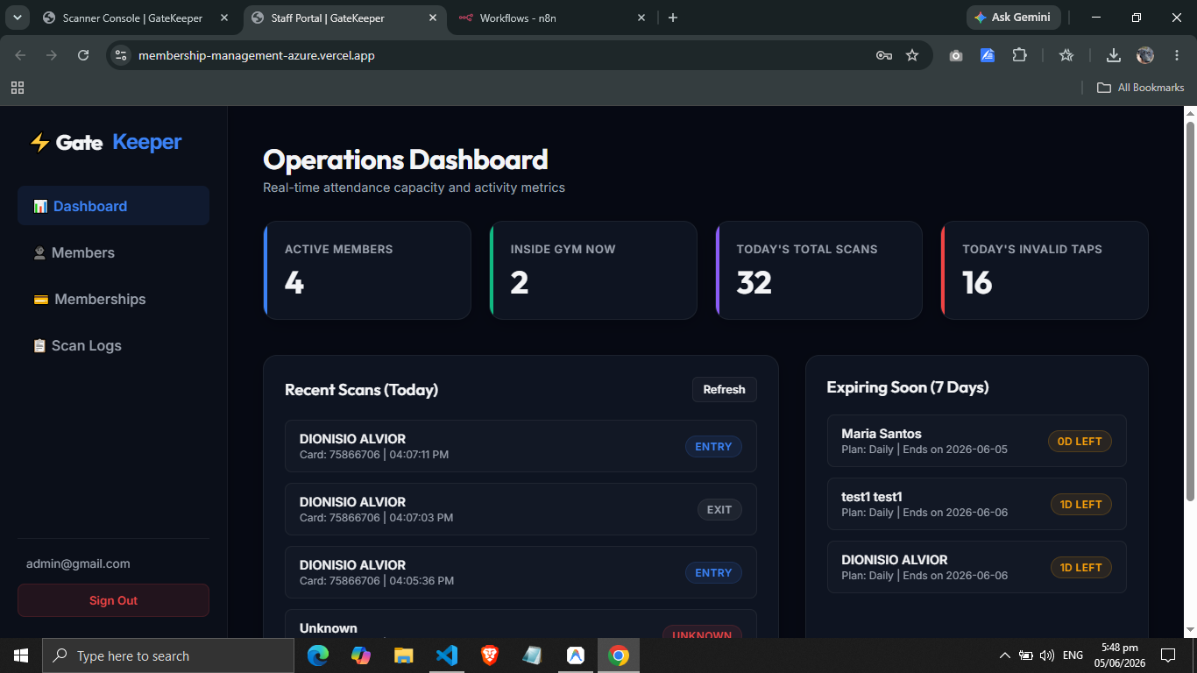Viewport: 1197px width, 673px height.
Task: Show hidden system tray icons
Action: pos(1004,655)
